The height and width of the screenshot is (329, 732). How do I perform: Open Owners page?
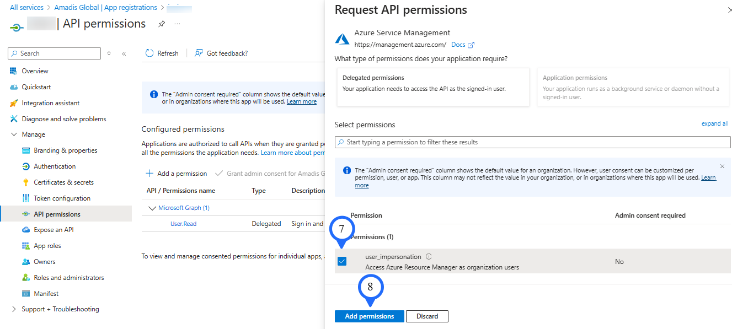click(x=45, y=262)
